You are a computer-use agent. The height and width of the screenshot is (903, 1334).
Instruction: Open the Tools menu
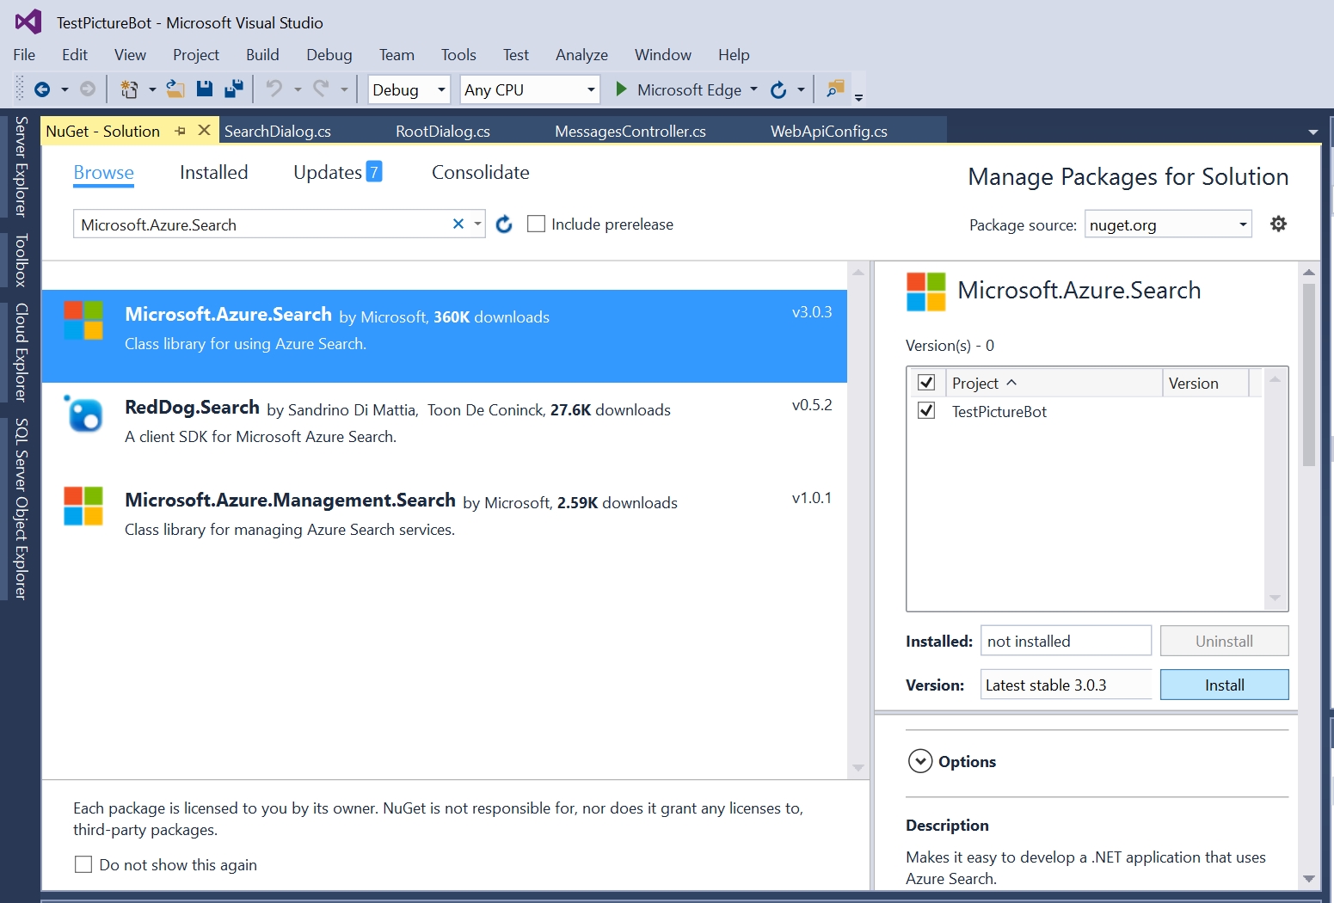coord(458,54)
